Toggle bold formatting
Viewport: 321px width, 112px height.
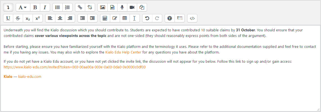35,7
